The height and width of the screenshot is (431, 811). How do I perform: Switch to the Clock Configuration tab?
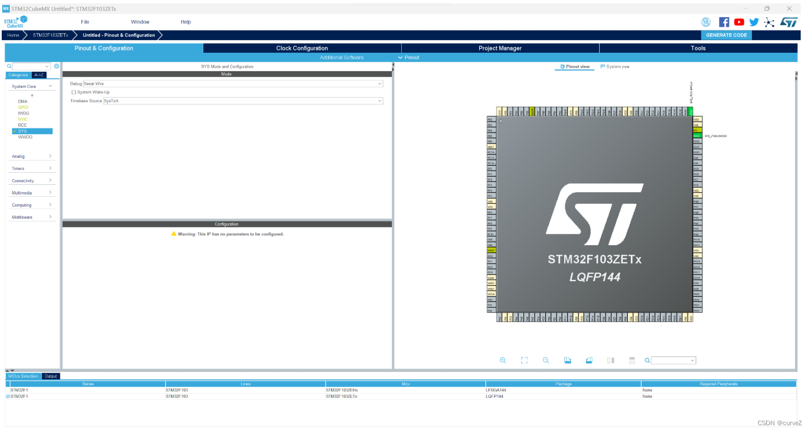tap(302, 48)
